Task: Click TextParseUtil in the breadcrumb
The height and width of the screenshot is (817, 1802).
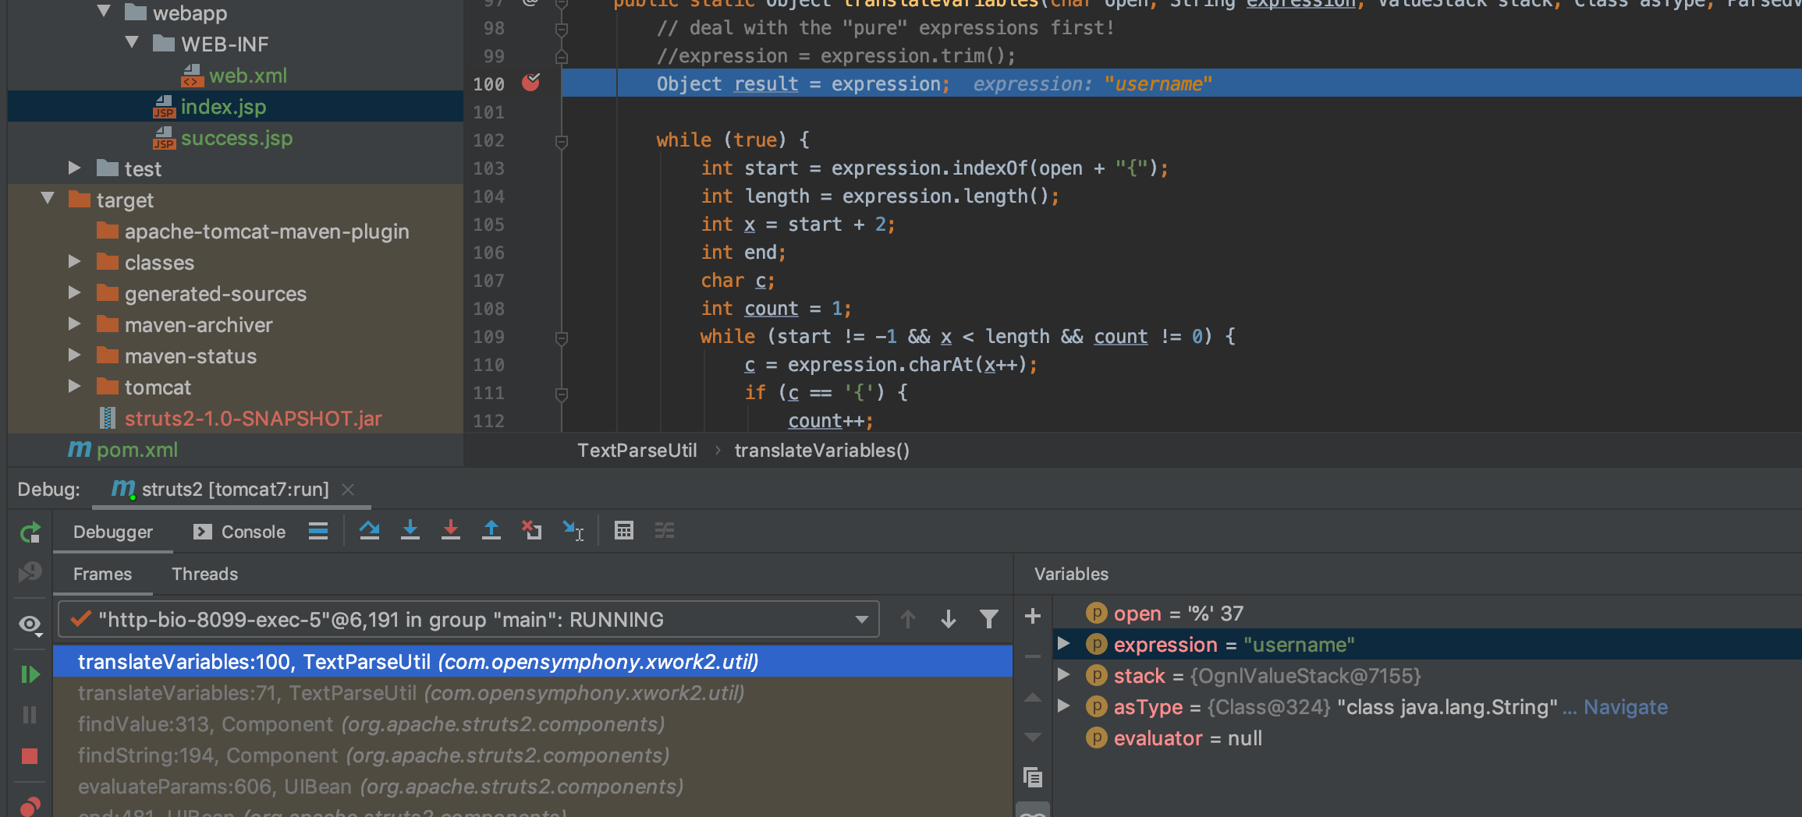Action: (637, 451)
